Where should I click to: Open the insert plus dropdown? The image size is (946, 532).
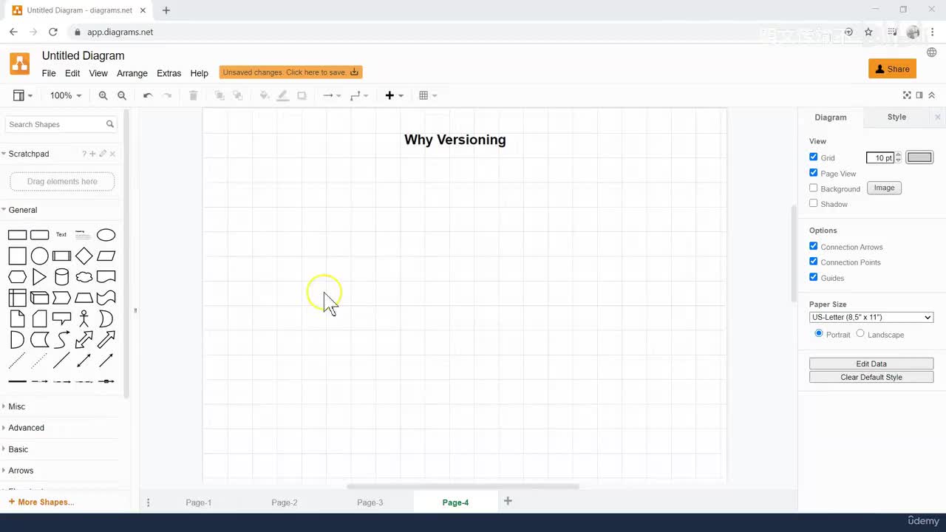tap(395, 95)
